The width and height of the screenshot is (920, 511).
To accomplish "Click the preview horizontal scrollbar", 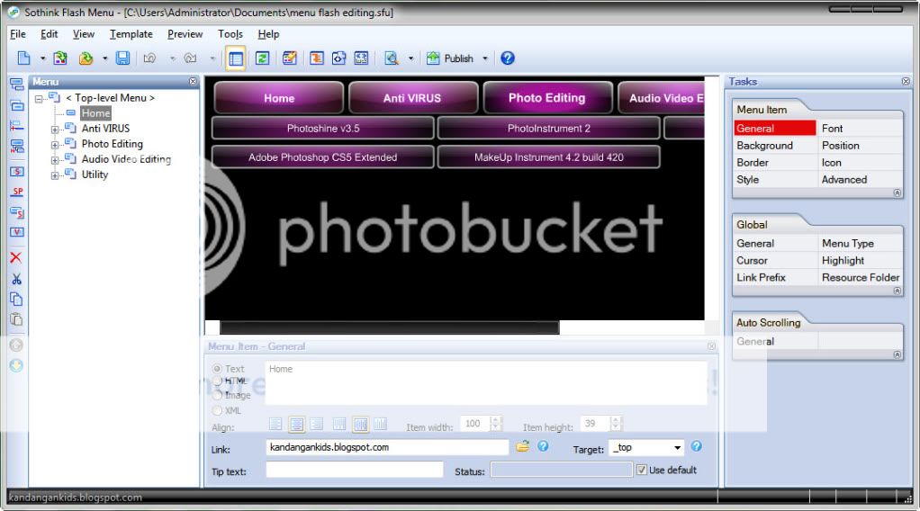I will [x=390, y=327].
